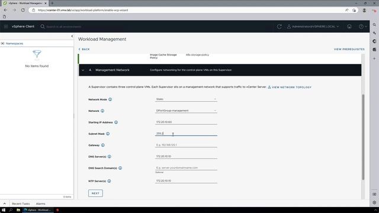Image resolution: width=379 pixels, height=213 pixels.
Task: Show info for Gateway
Action: [x=103, y=145]
